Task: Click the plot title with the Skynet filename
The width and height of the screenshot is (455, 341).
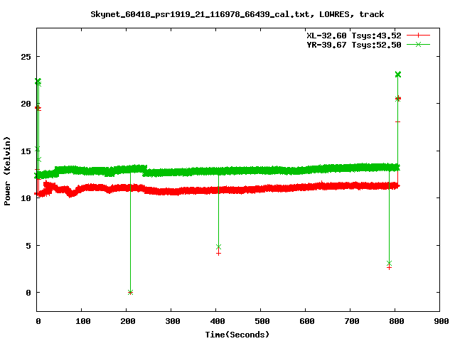Action: pos(237,14)
